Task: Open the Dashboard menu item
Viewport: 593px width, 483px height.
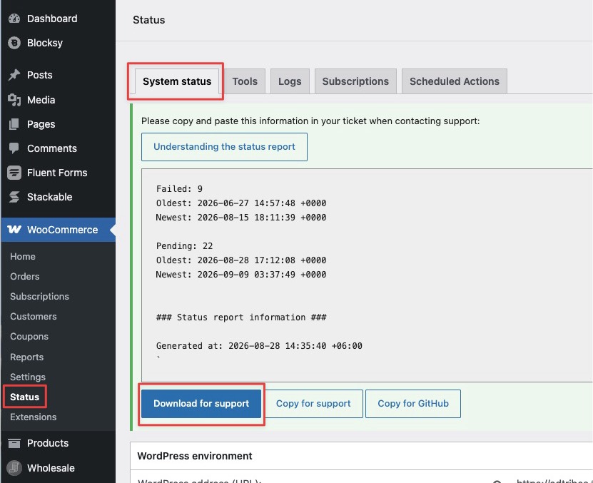Action: click(52, 19)
